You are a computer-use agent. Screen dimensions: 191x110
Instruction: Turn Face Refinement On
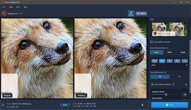pos(179,77)
